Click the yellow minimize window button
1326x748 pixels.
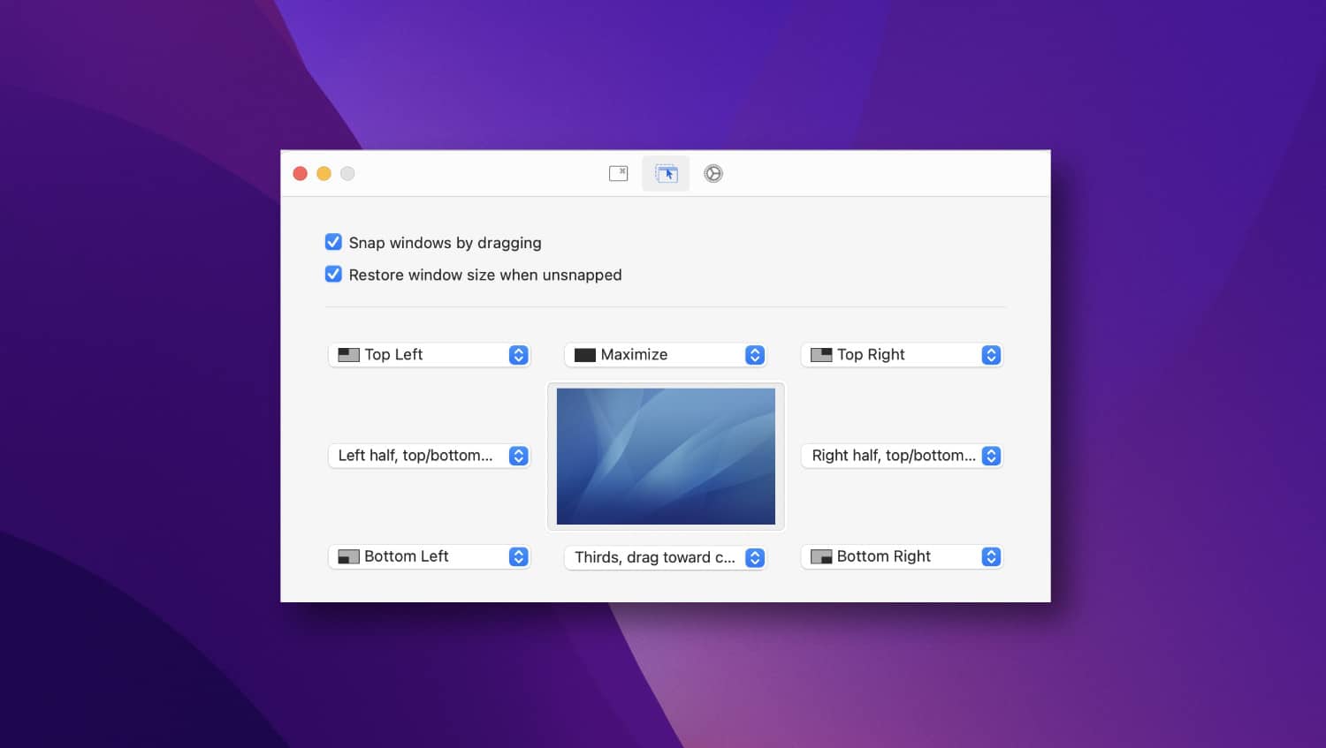pos(324,174)
